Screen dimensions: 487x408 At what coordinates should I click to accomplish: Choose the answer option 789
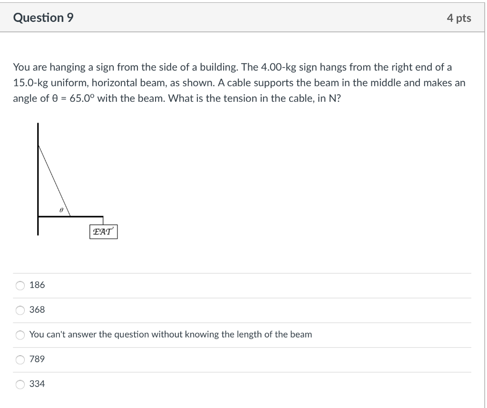[20, 359]
